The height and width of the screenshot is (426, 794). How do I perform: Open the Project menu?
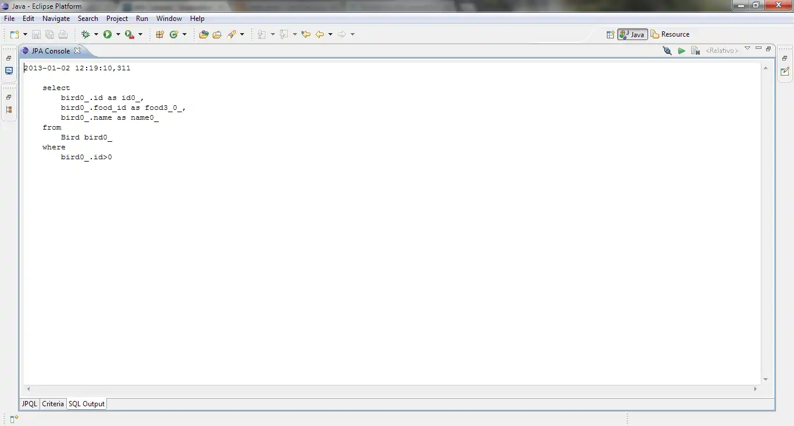(x=117, y=19)
